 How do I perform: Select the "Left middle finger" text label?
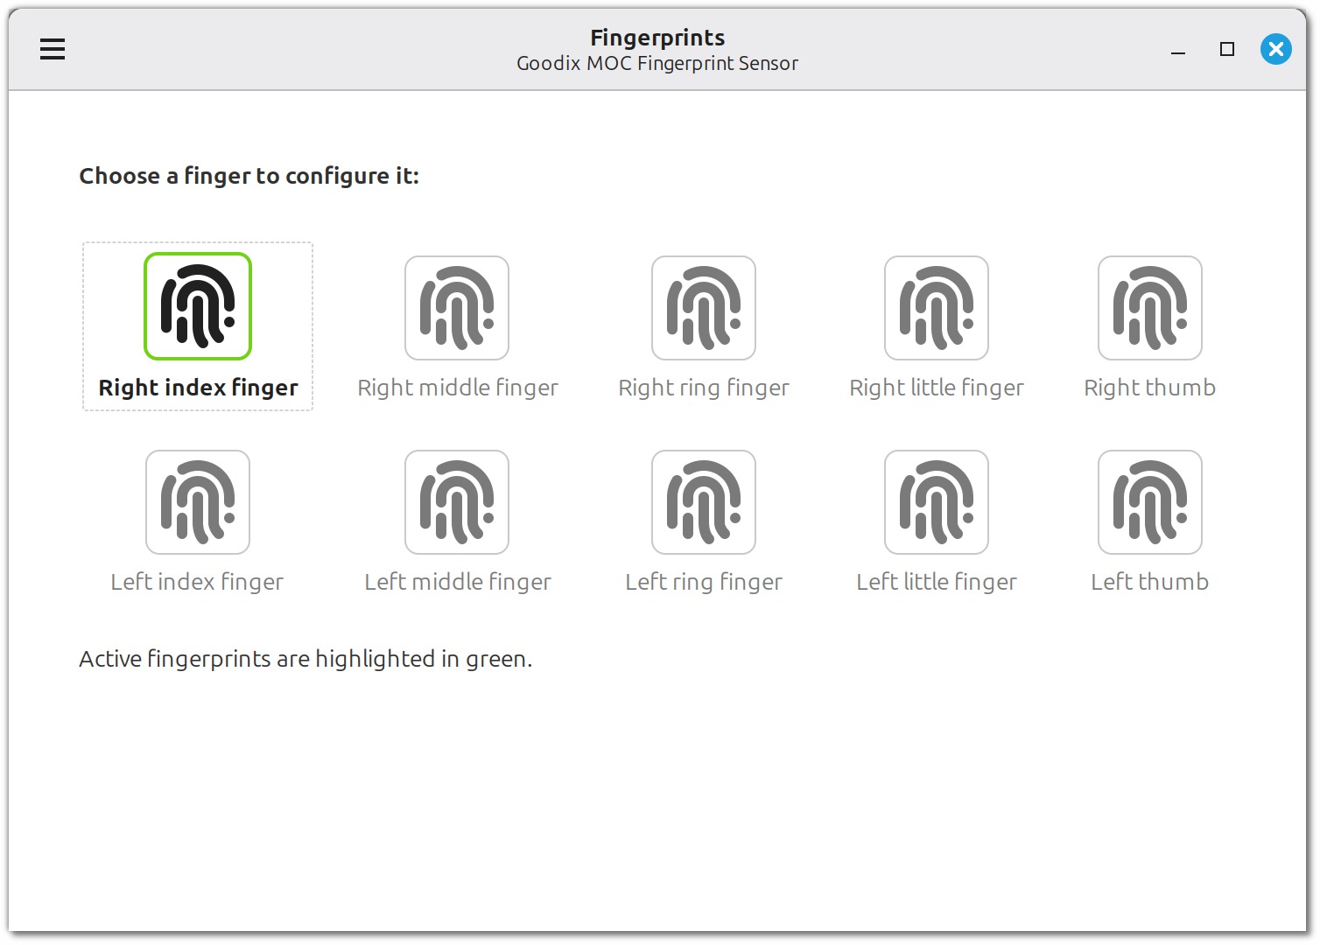point(458,582)
